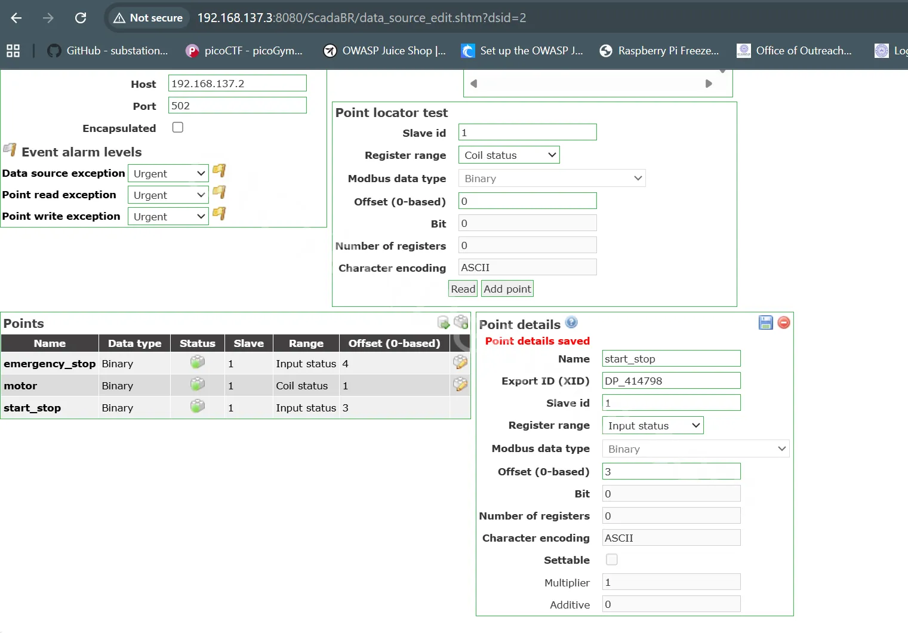Click the enable all points icon

coord(444,322)
